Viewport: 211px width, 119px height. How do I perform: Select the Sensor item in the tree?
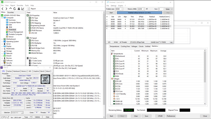coord(11,37)
